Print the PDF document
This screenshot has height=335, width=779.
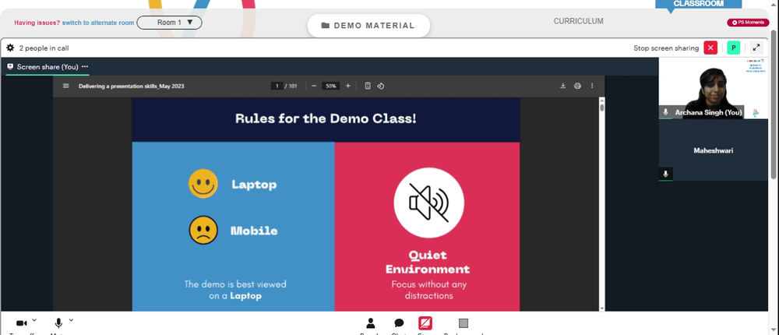pyautogui.click(x=577, y=86)
